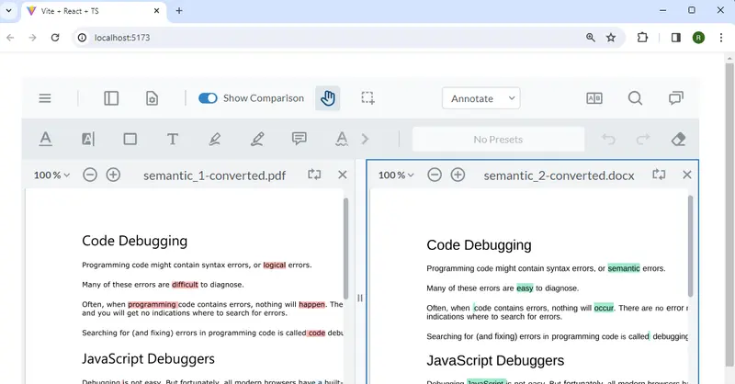Replace file icon for semantic_2-converted.docx

(659, 175)
